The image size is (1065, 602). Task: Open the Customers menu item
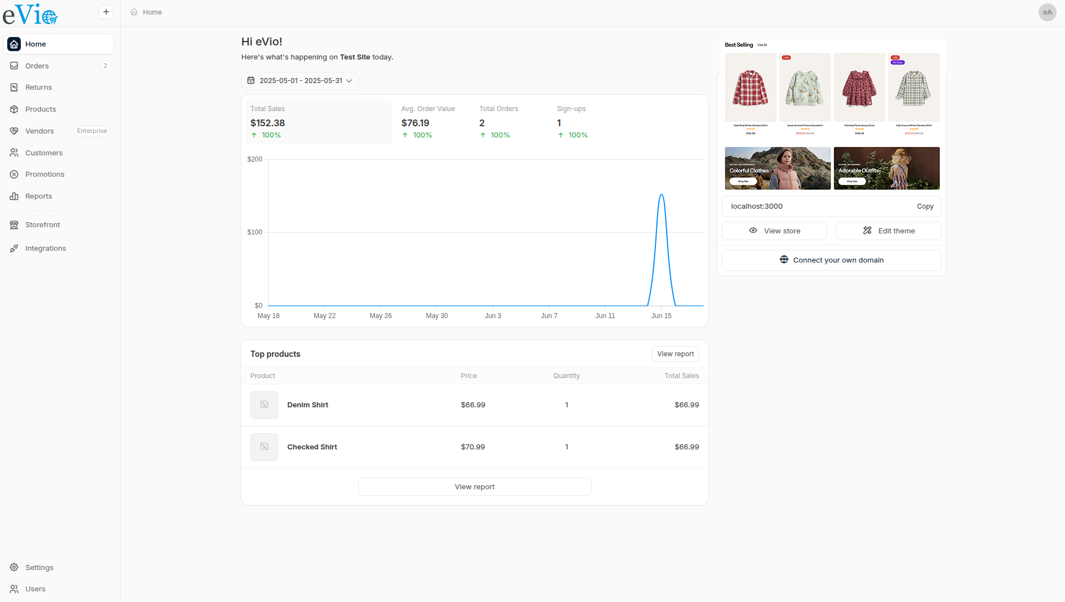(44, 153)
